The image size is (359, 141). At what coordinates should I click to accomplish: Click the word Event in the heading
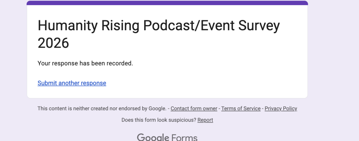coord(219,26)
